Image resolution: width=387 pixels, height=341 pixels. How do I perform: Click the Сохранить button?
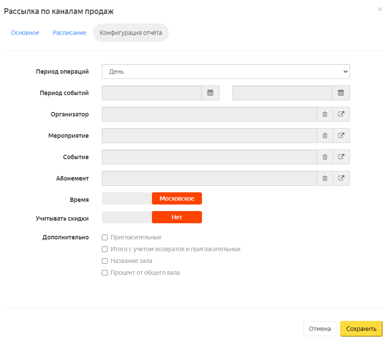361,329
